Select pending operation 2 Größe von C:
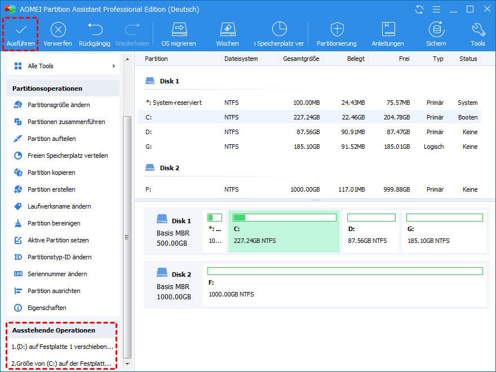This screenshot has width=496, height=372. coord(62,364)
